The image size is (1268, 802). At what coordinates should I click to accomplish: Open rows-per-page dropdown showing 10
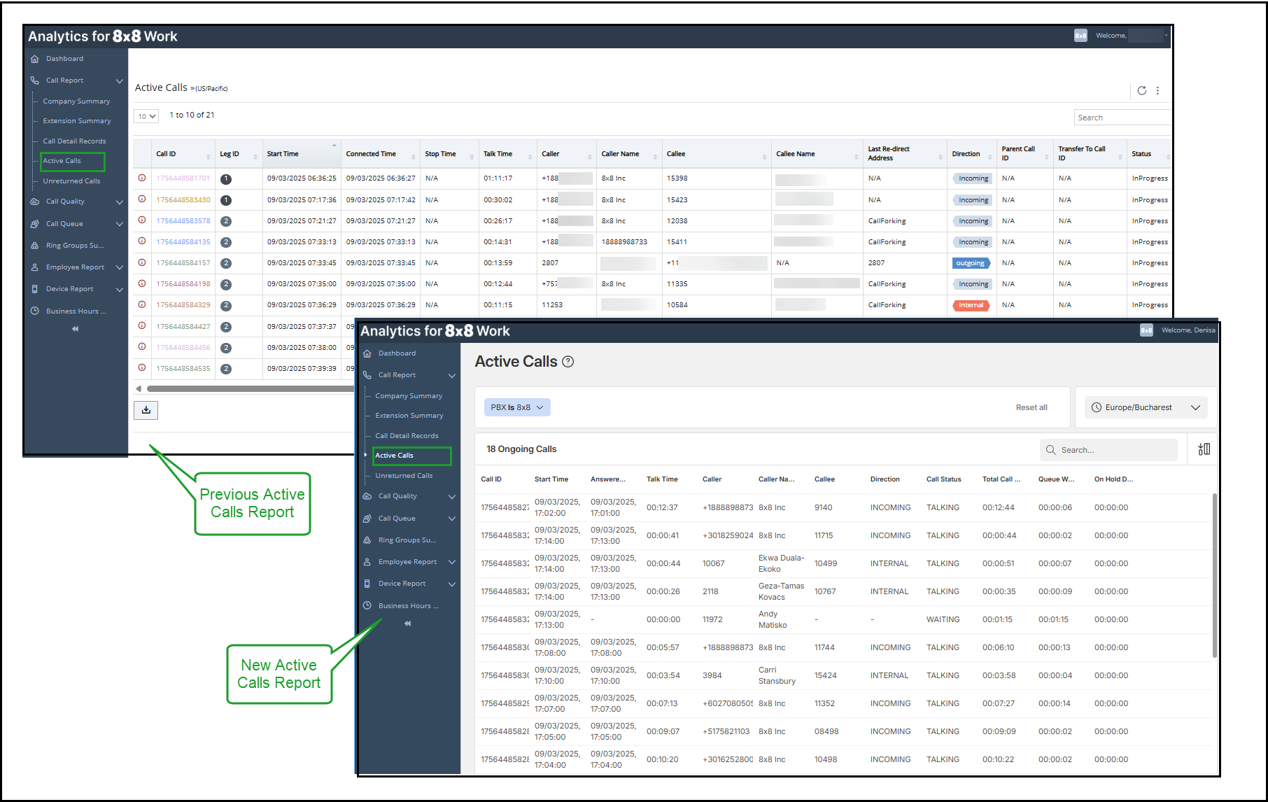coord(146,116)
